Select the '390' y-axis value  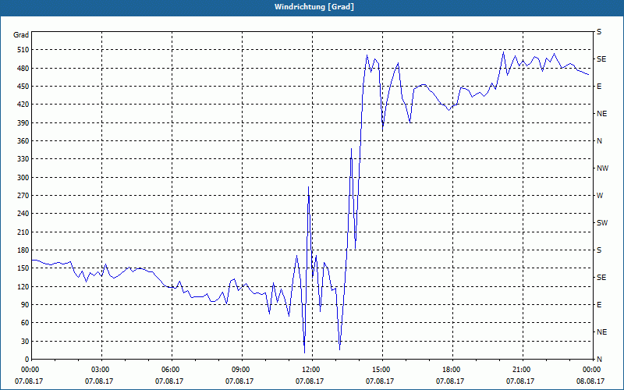click(23, 123)
